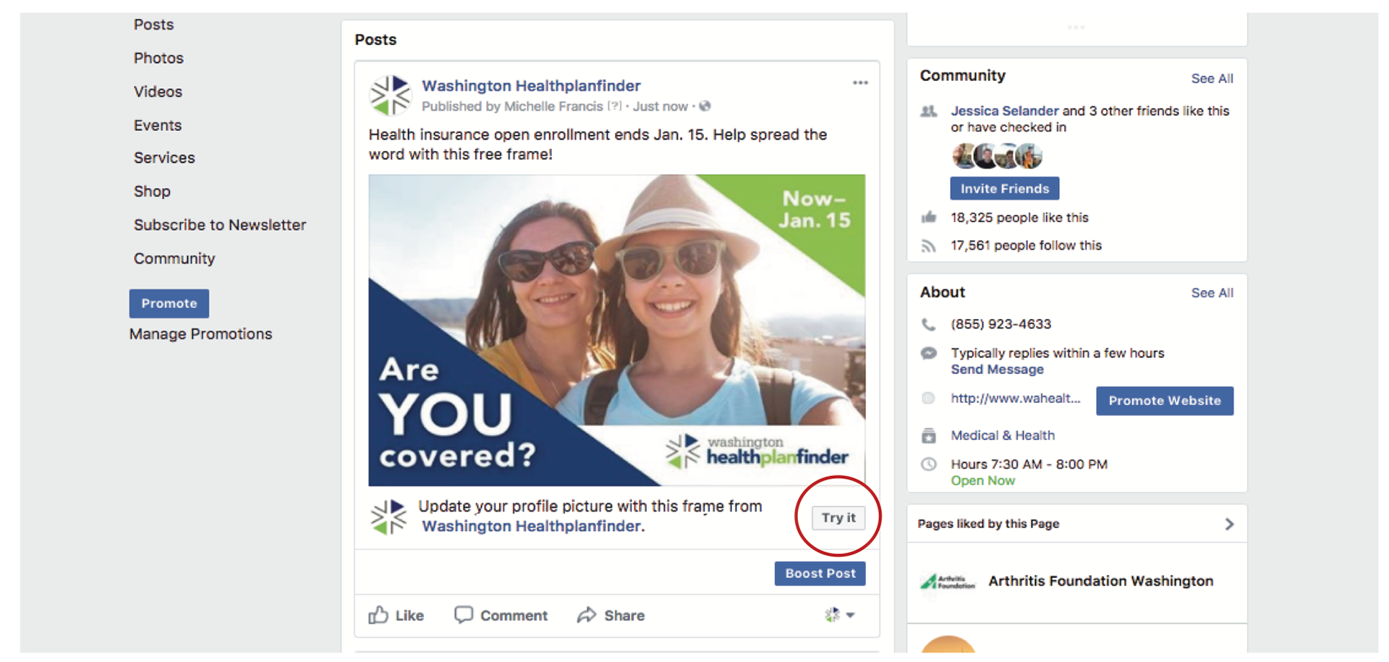Click the Open Now status text
The width and height of the screenshot is (1389, 662).
982,481
